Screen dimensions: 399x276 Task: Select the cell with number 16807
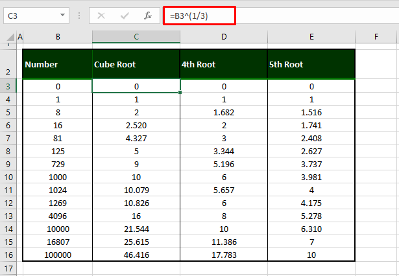(x=58, y=241)
